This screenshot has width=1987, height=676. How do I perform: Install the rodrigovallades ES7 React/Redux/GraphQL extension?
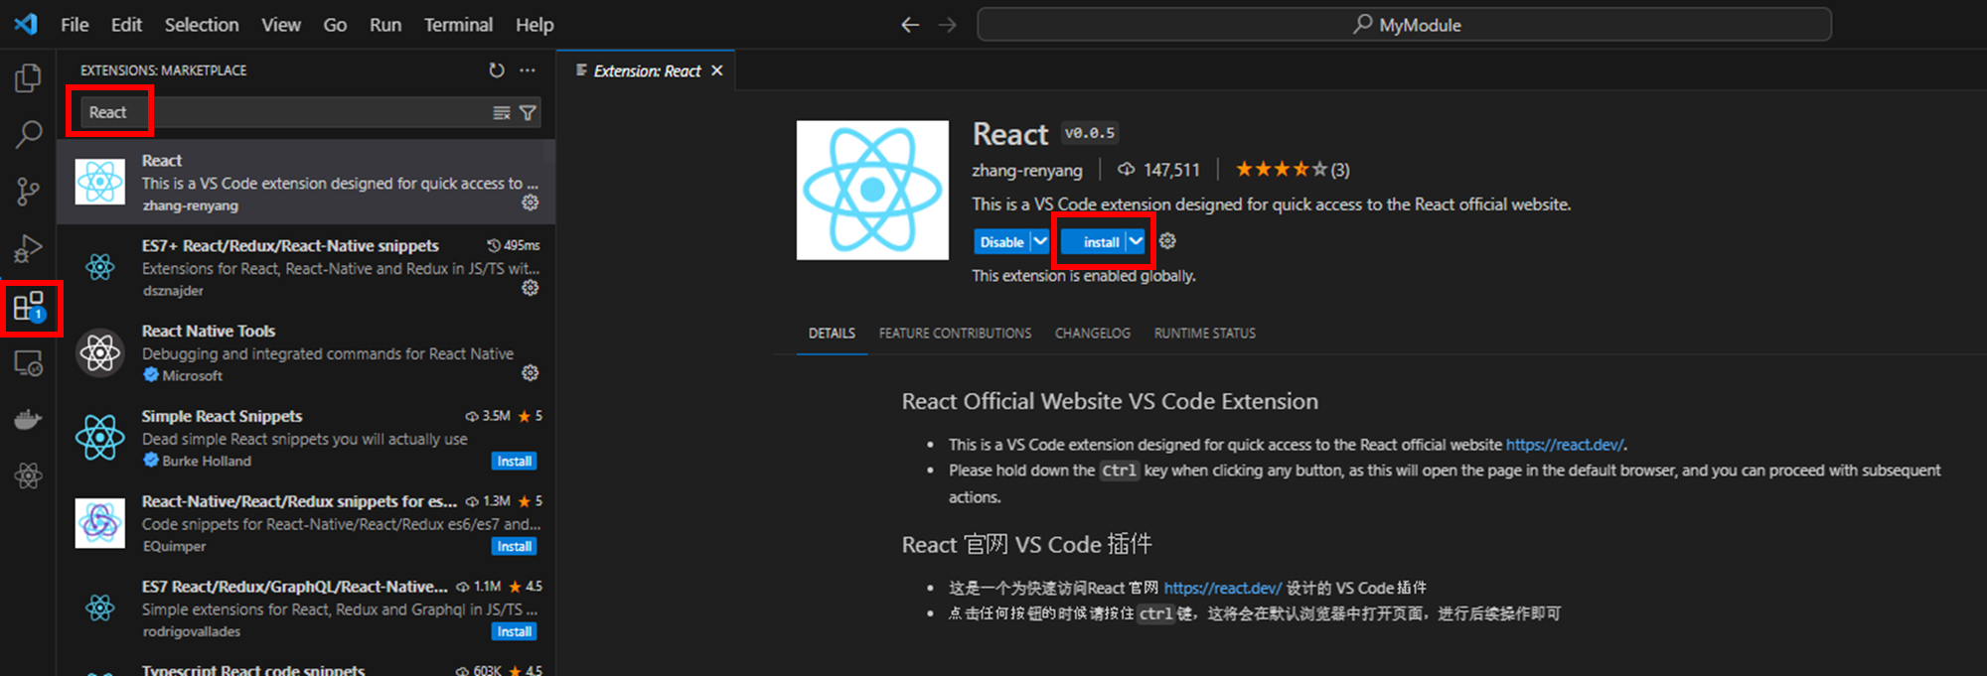coord(515,632)
